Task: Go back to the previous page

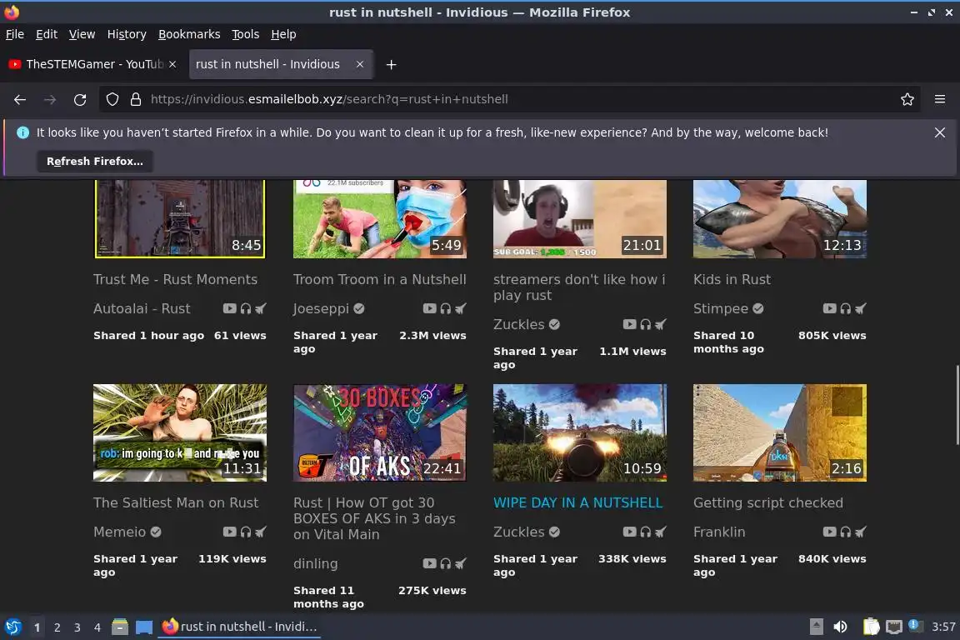Action: (20, 99)
